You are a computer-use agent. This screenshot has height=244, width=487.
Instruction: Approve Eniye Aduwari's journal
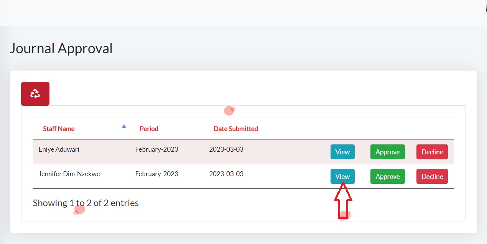click(387, 152)
